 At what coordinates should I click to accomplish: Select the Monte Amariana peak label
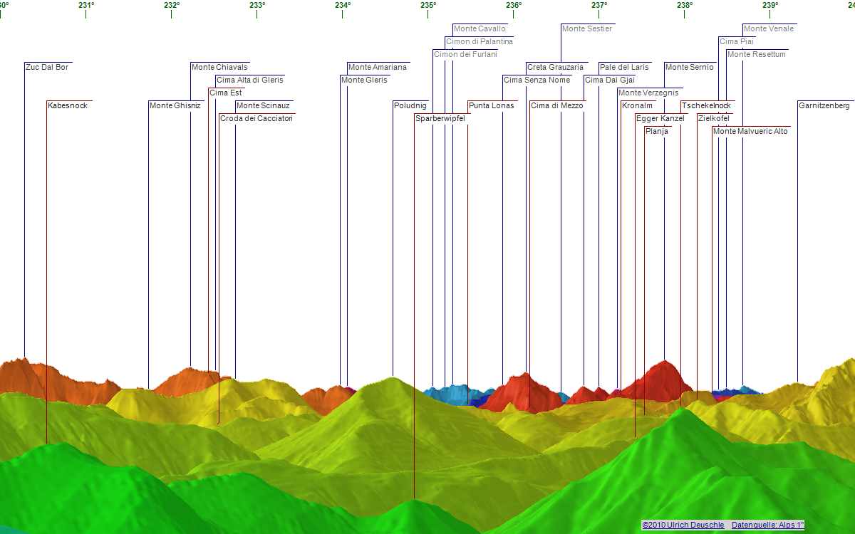(x=377, y=66)
